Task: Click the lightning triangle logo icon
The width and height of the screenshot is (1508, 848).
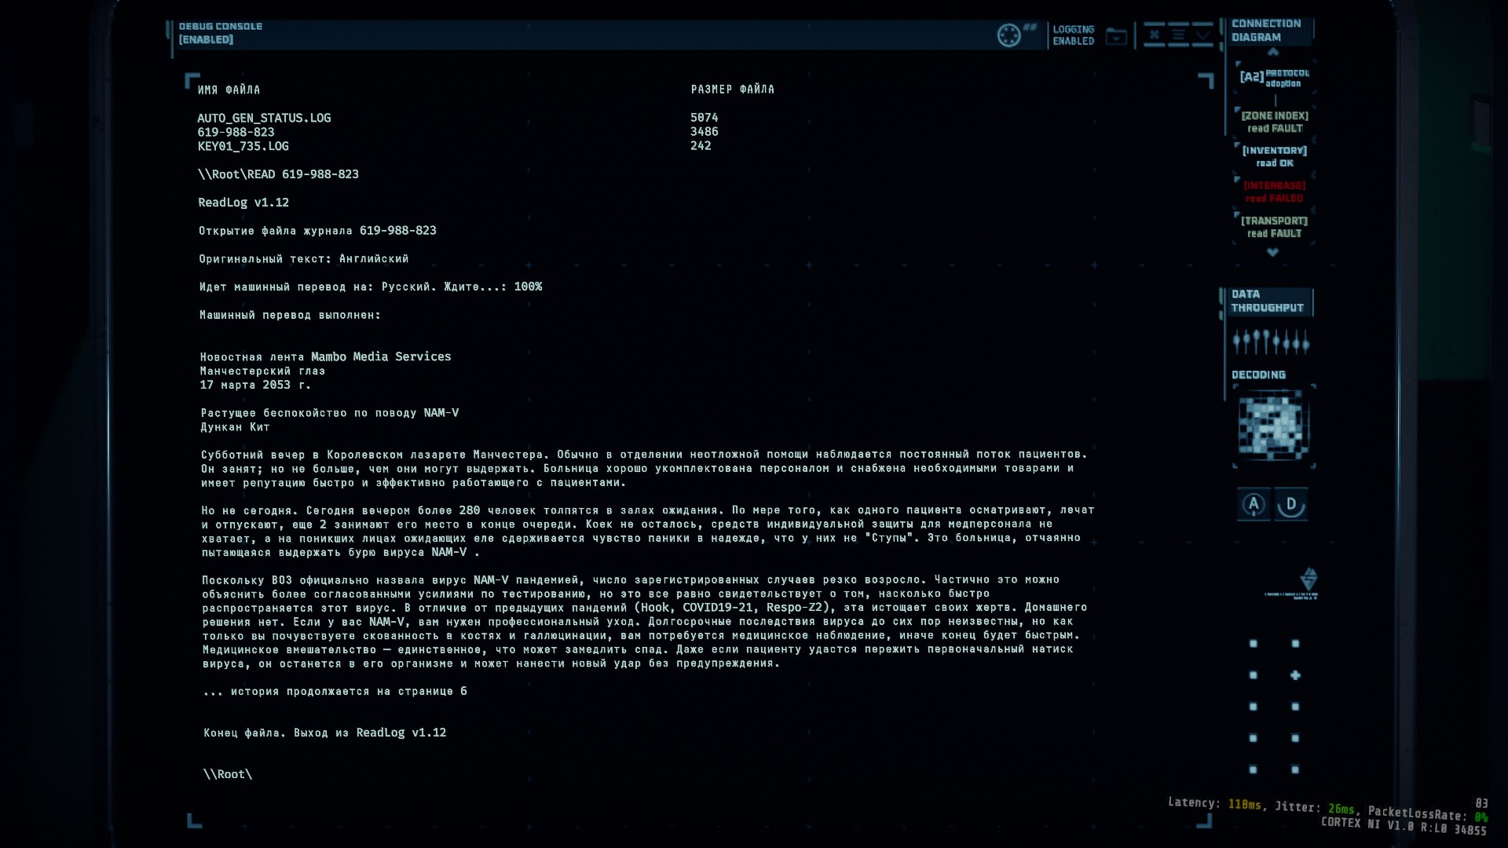Action: click(1309, 579)
